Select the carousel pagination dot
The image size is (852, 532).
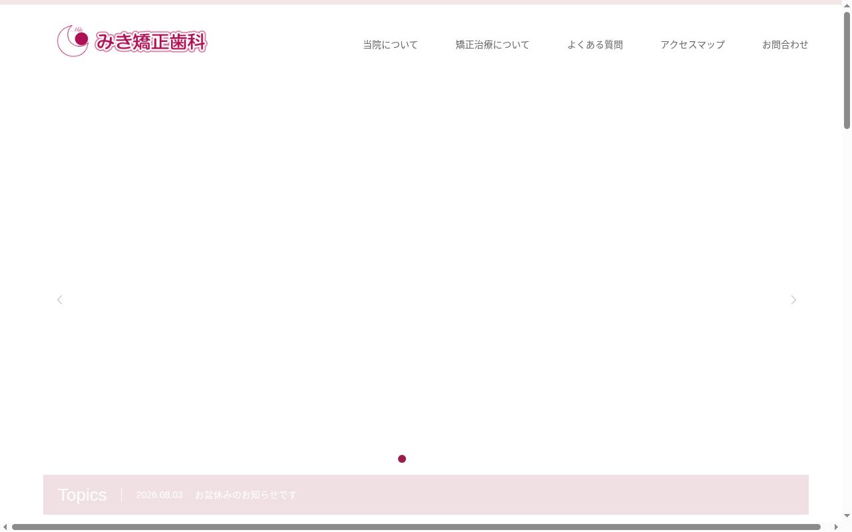(x=402, y=459)
